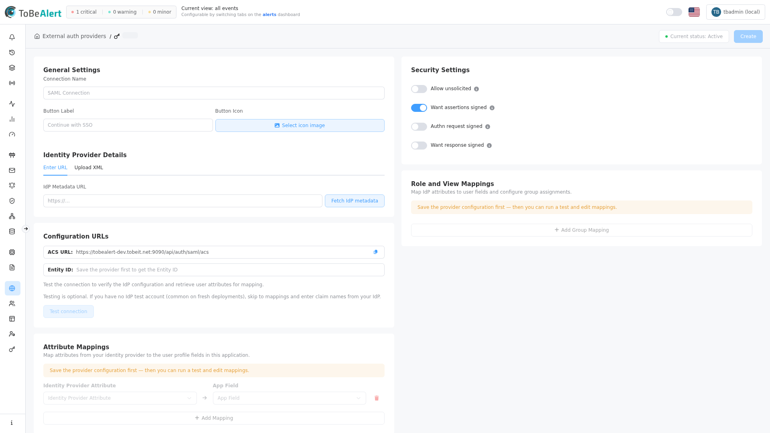Open the network hierarchy sidebar icon
This screenshot has width=770, height=433.
click(x=12, y=216)
